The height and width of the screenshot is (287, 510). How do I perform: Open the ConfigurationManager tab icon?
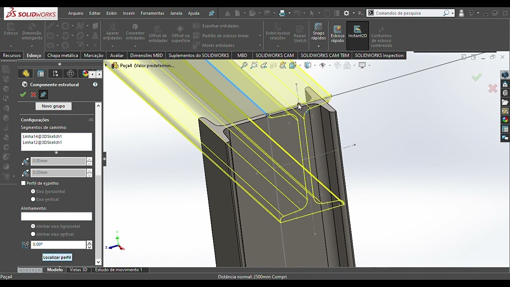pyautogui.click(x=55, y=73)
